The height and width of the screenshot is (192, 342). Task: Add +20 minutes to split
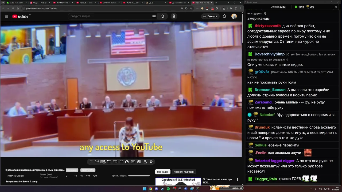click(x=95, y=176)
